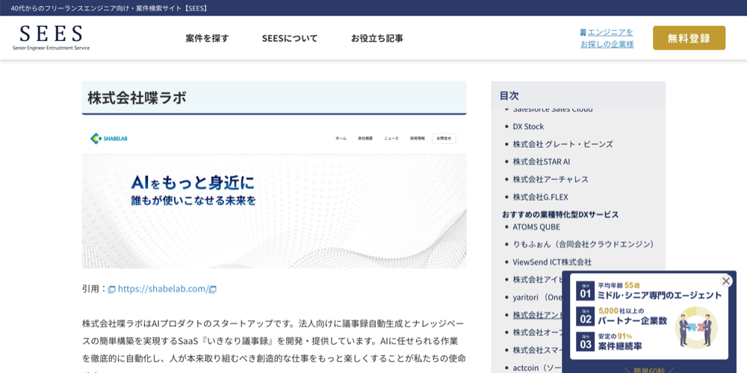Jump to おすすめの業種特化型DXサービス section
The width and height of the screenshot is (747, 373).
[560, 215]
